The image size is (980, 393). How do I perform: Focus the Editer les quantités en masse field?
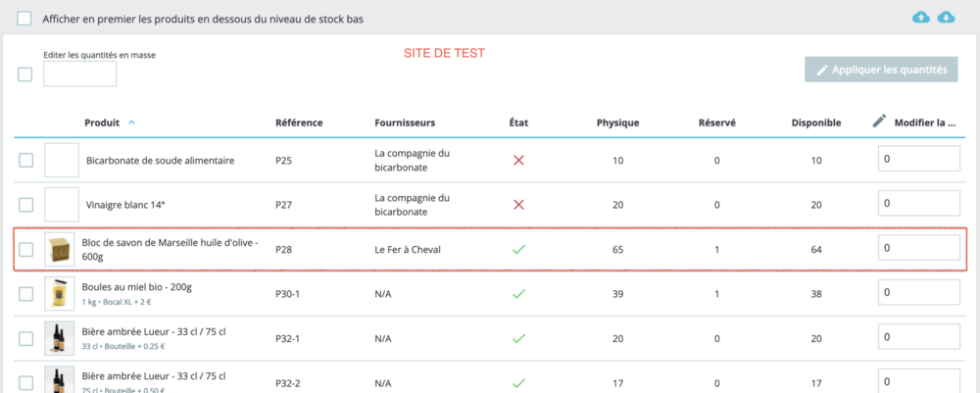[80, 74]
